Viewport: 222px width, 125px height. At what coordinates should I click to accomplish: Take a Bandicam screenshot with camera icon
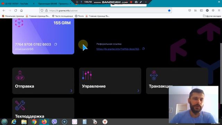pos(136,2)
